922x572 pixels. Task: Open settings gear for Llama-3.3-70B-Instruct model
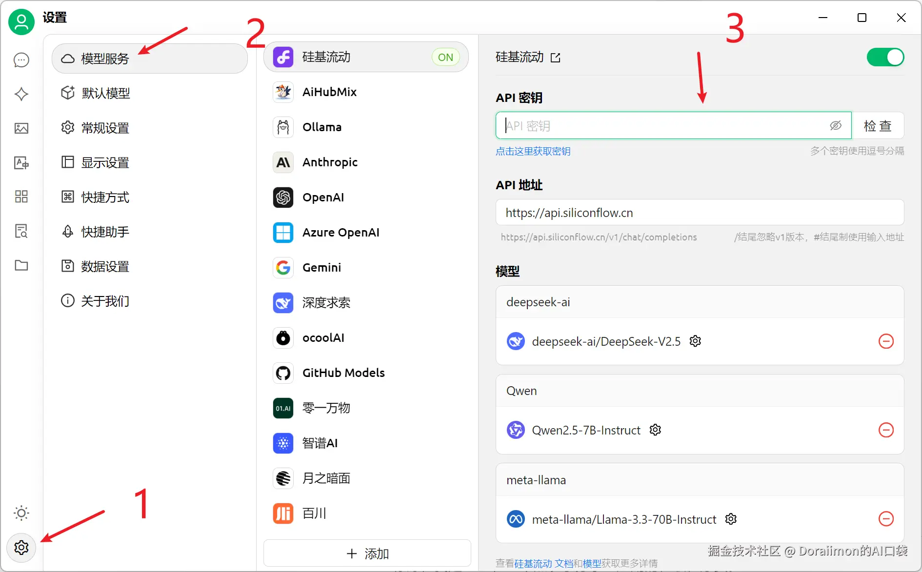click(731, 519)
